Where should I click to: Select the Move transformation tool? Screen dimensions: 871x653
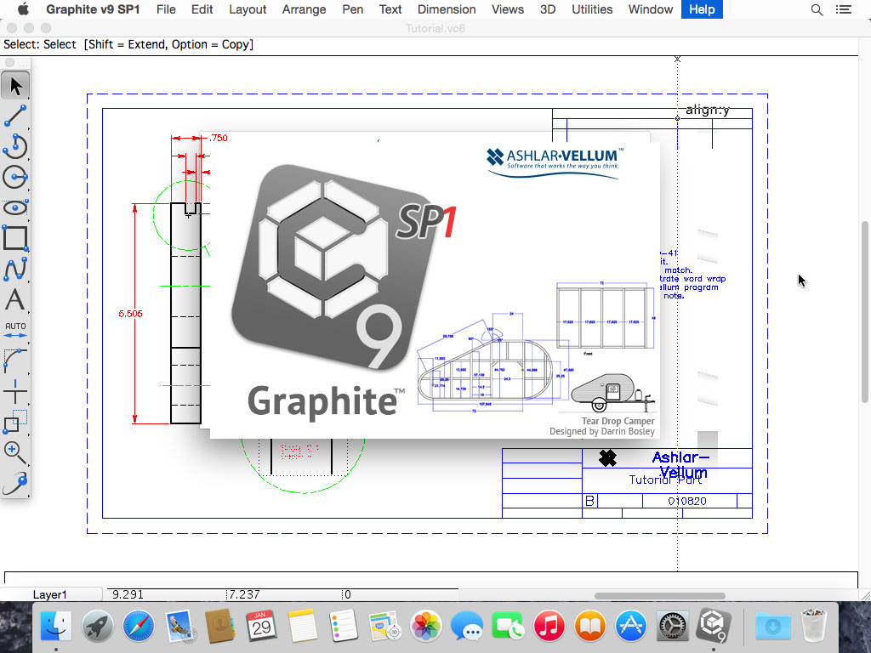click(15, 421)
